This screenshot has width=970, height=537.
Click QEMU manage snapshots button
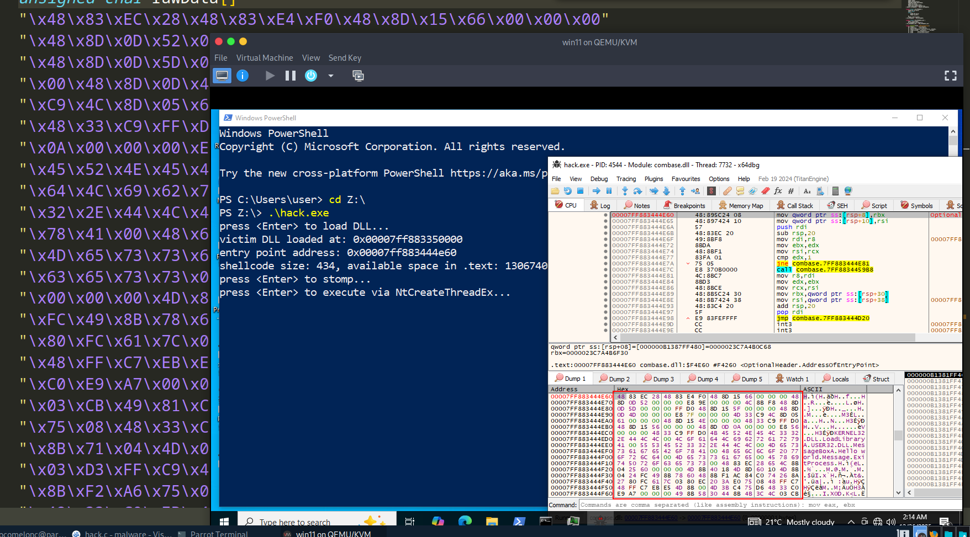pyautogui.click(x=358, y=76)
